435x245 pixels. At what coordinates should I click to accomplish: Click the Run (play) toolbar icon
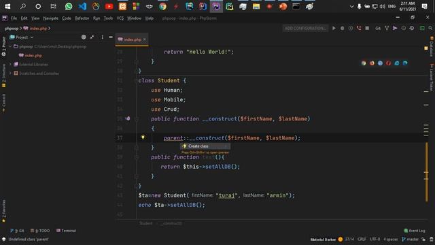pyautogui.click(x=334, y=29)
